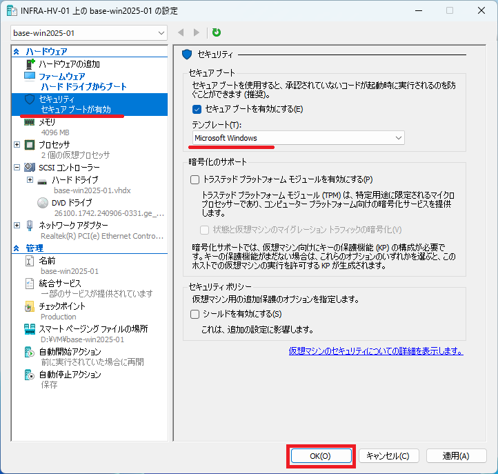Click the forward navigation arrow

(x=197, y=32)
